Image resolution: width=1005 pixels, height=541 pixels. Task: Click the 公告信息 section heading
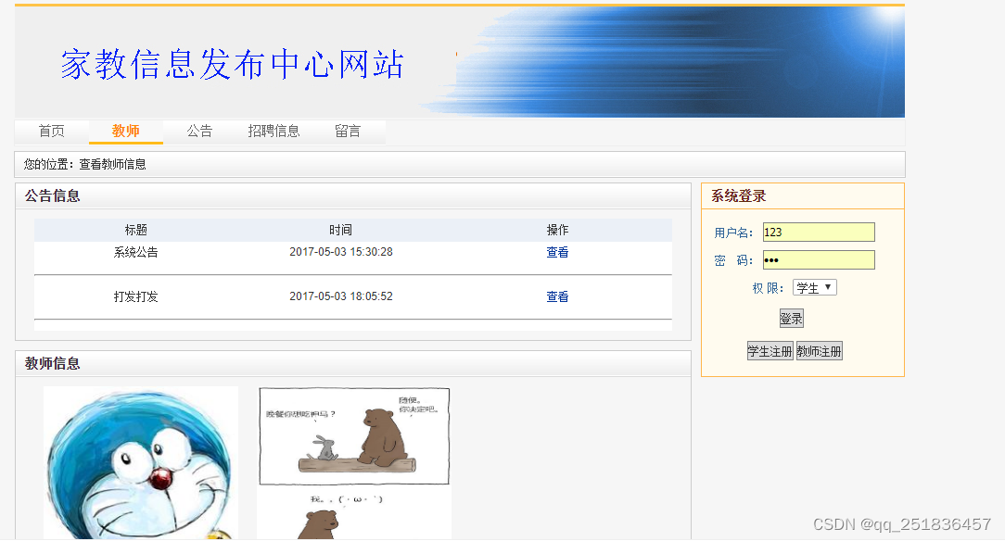tap(53, 195)
